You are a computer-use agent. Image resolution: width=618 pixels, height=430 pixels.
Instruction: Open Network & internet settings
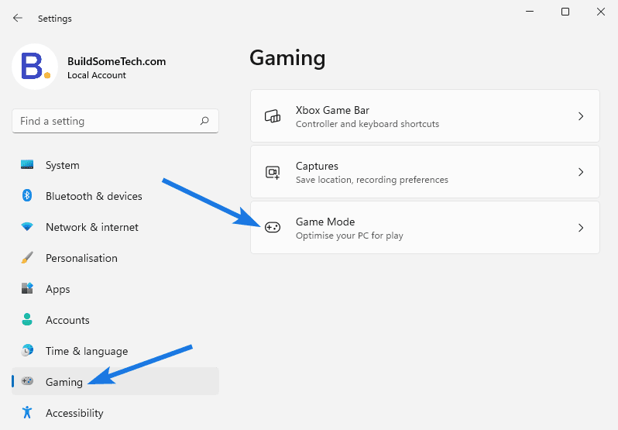click(x=115, y=227)
